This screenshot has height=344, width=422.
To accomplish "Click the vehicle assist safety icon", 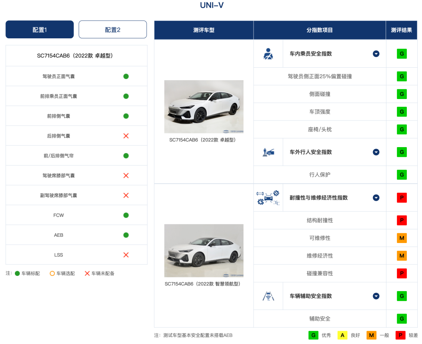I will [268, 296].
